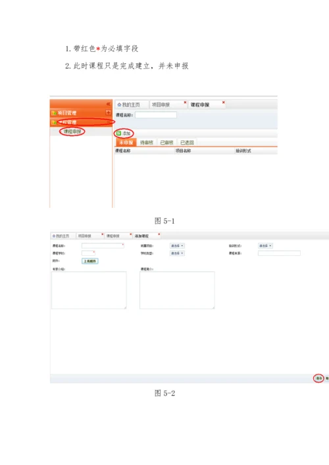Screen dimensions: 329x465
Task: Focus the required 课程名称 field in Figure 5-2
Action: tap(103, 246)
